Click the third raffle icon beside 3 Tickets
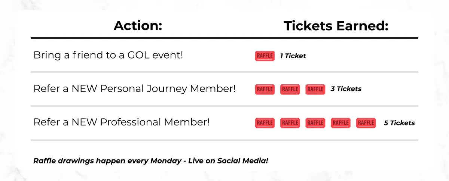449x181 pixels. point(315,89)
